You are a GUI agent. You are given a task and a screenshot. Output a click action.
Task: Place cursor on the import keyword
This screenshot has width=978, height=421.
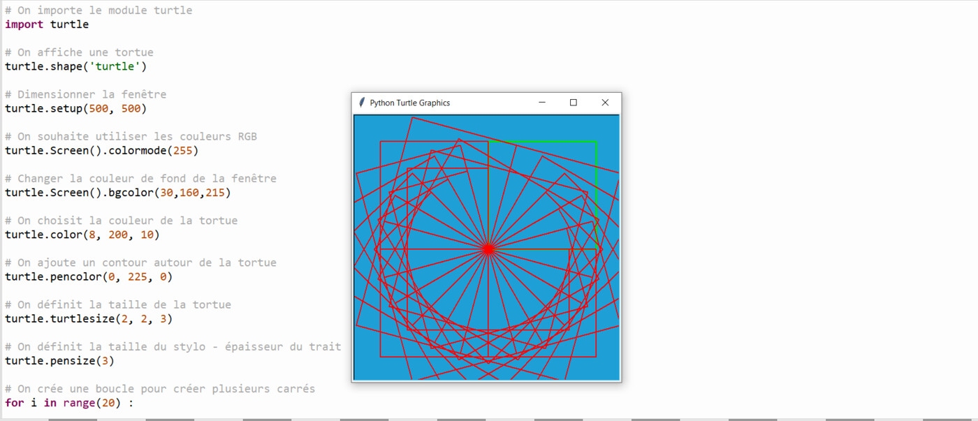[24, 24]
